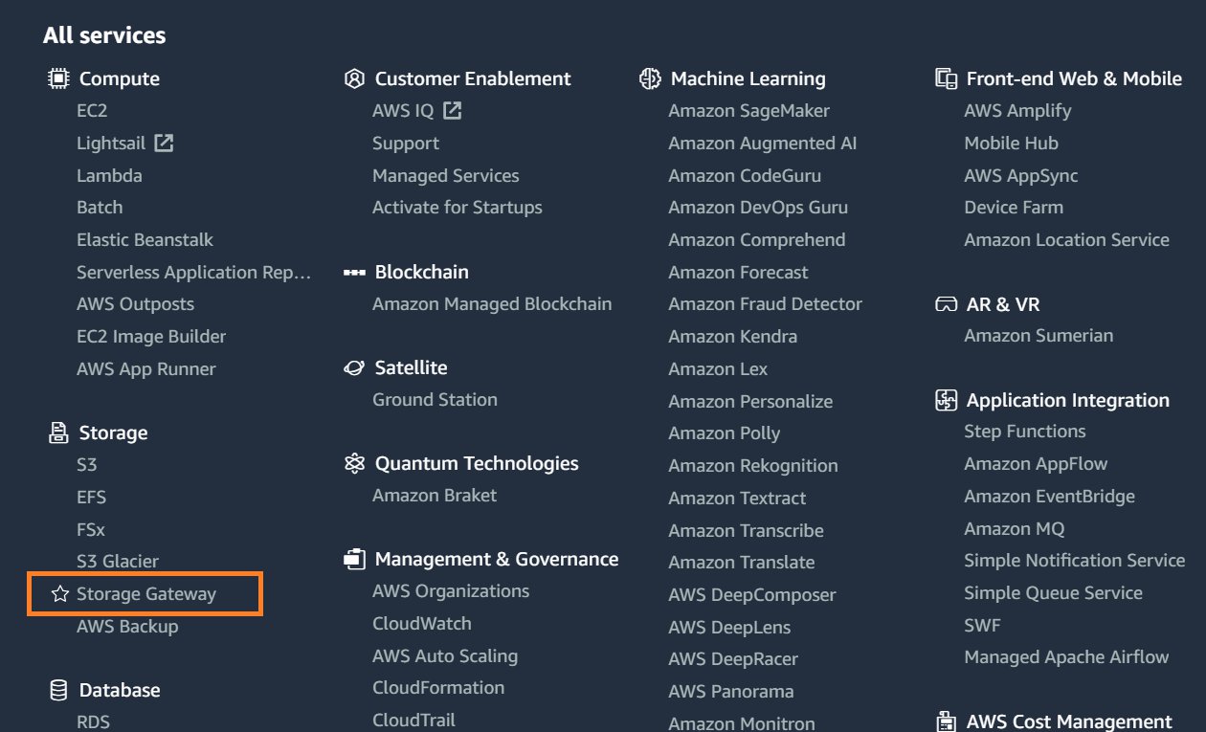Open Amazon SageMaker
This screenshot has width=1206, height=732.
[x=749, y=111]
